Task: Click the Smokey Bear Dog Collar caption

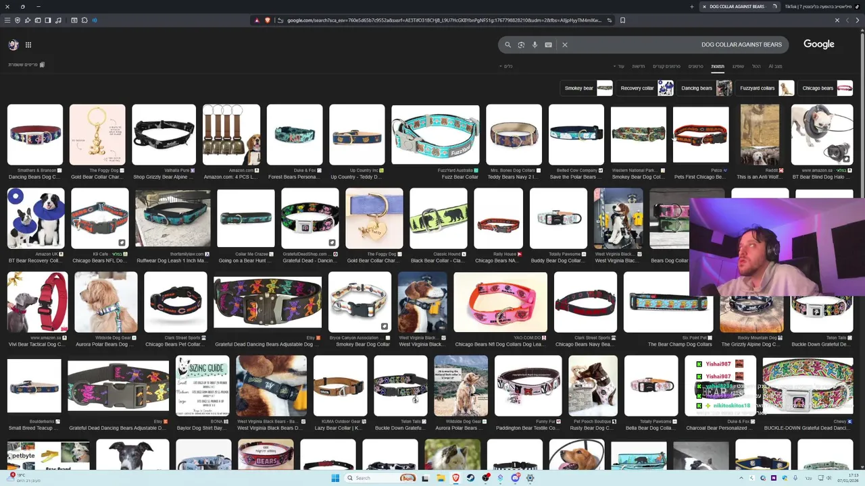Action: point(363,344)
